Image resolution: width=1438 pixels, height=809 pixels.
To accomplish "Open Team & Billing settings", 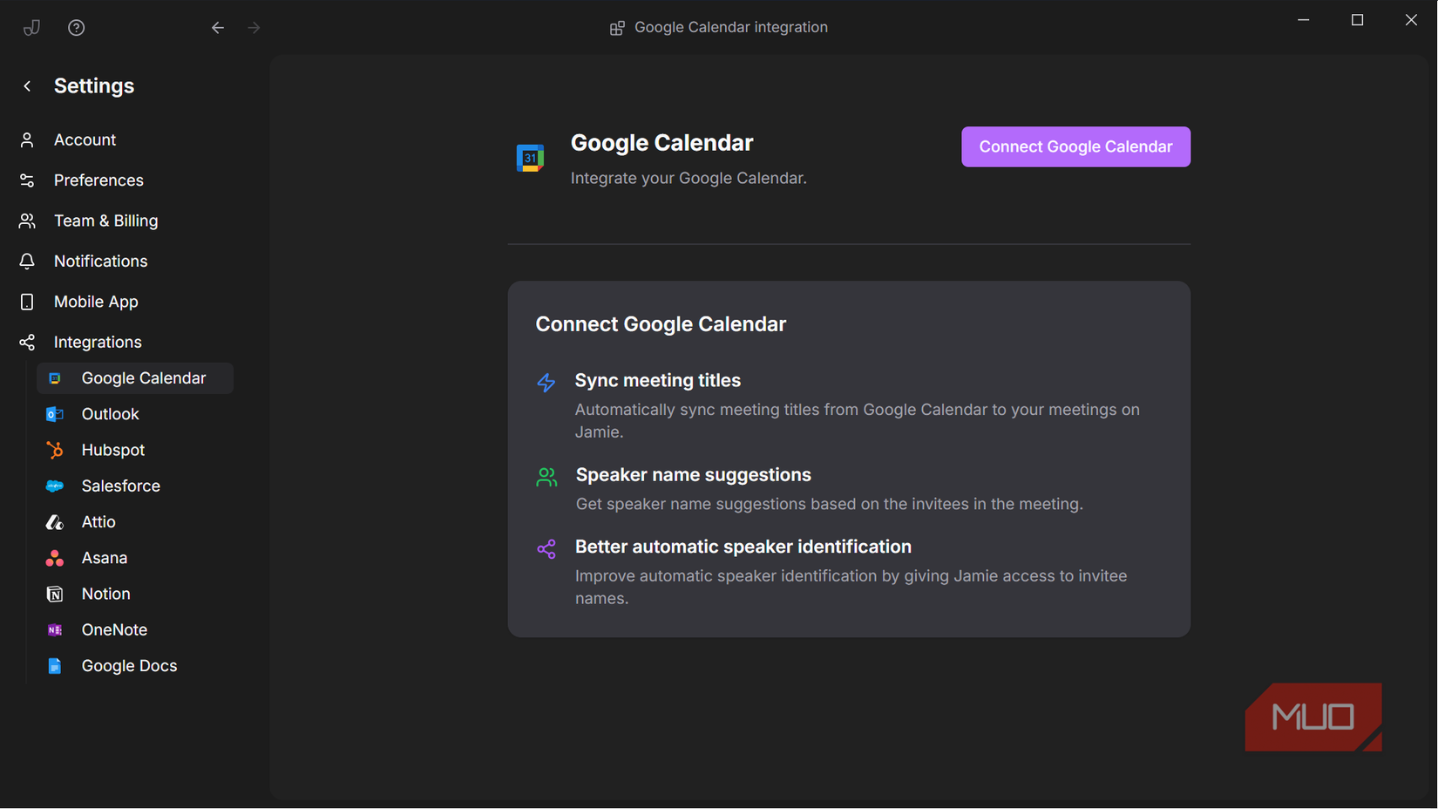I will [x=105, y=221].
